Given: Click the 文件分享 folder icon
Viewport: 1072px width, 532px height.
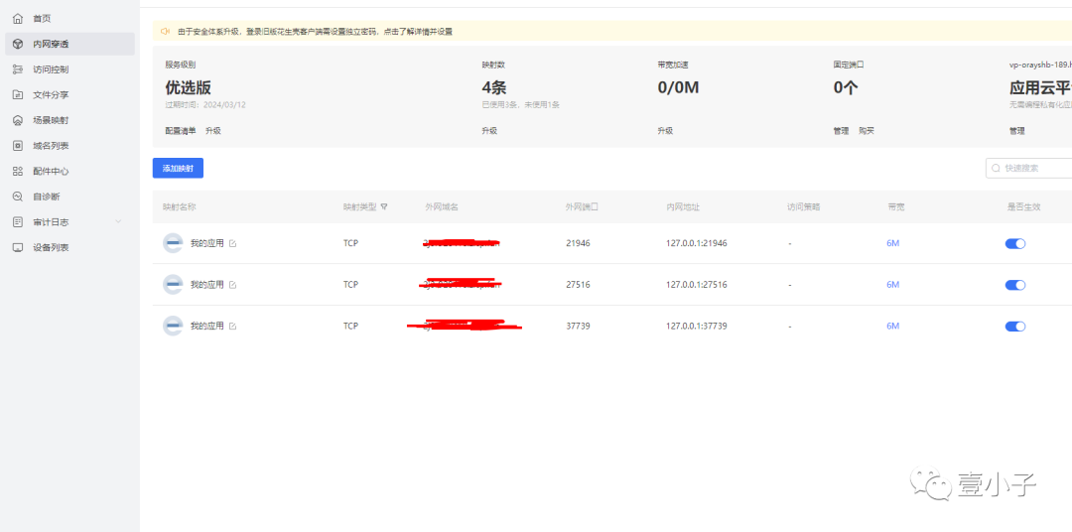Looking at the screenshot, I should [18, 95].
